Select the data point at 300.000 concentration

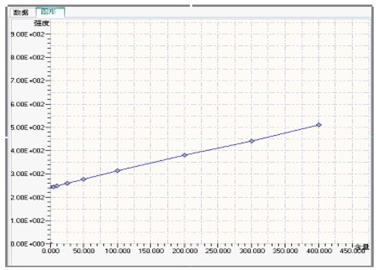coord(251,141)
